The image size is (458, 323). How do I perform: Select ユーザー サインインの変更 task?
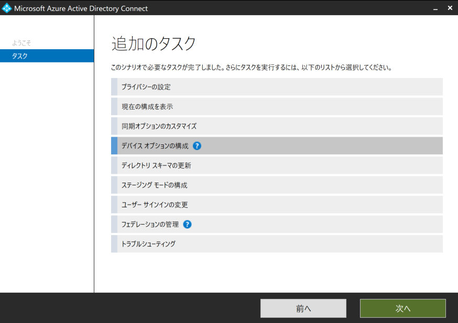point(277,205)
